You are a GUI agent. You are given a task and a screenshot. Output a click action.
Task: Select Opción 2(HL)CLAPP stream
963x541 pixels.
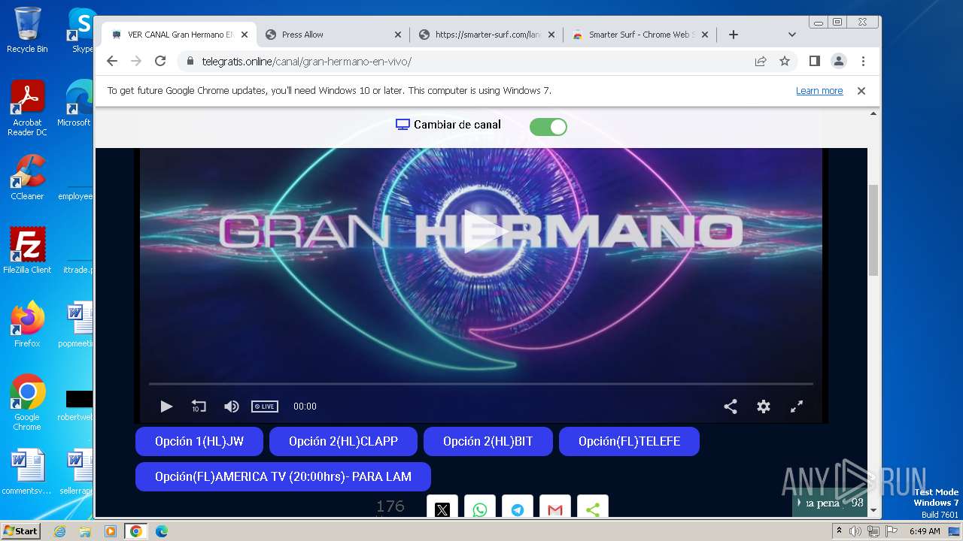click(x=343, y=442)
